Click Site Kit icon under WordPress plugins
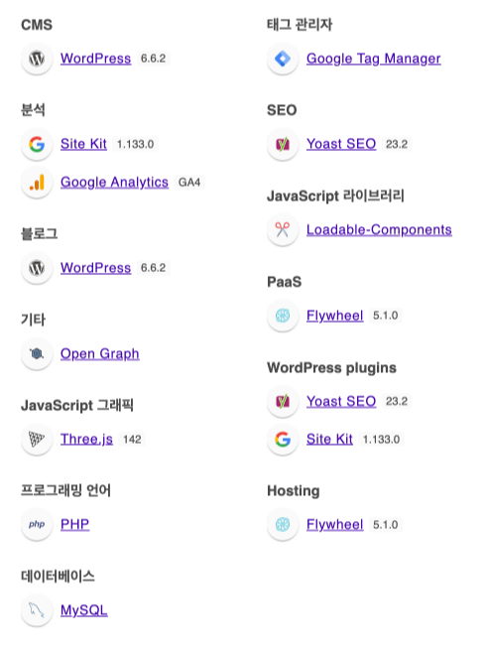The height and width of the screenshot is (649, 486). [x=283, y=440]
